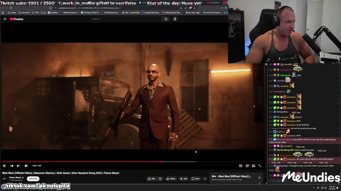Open the Excalidraw bookmark

[x=53, y=12]
